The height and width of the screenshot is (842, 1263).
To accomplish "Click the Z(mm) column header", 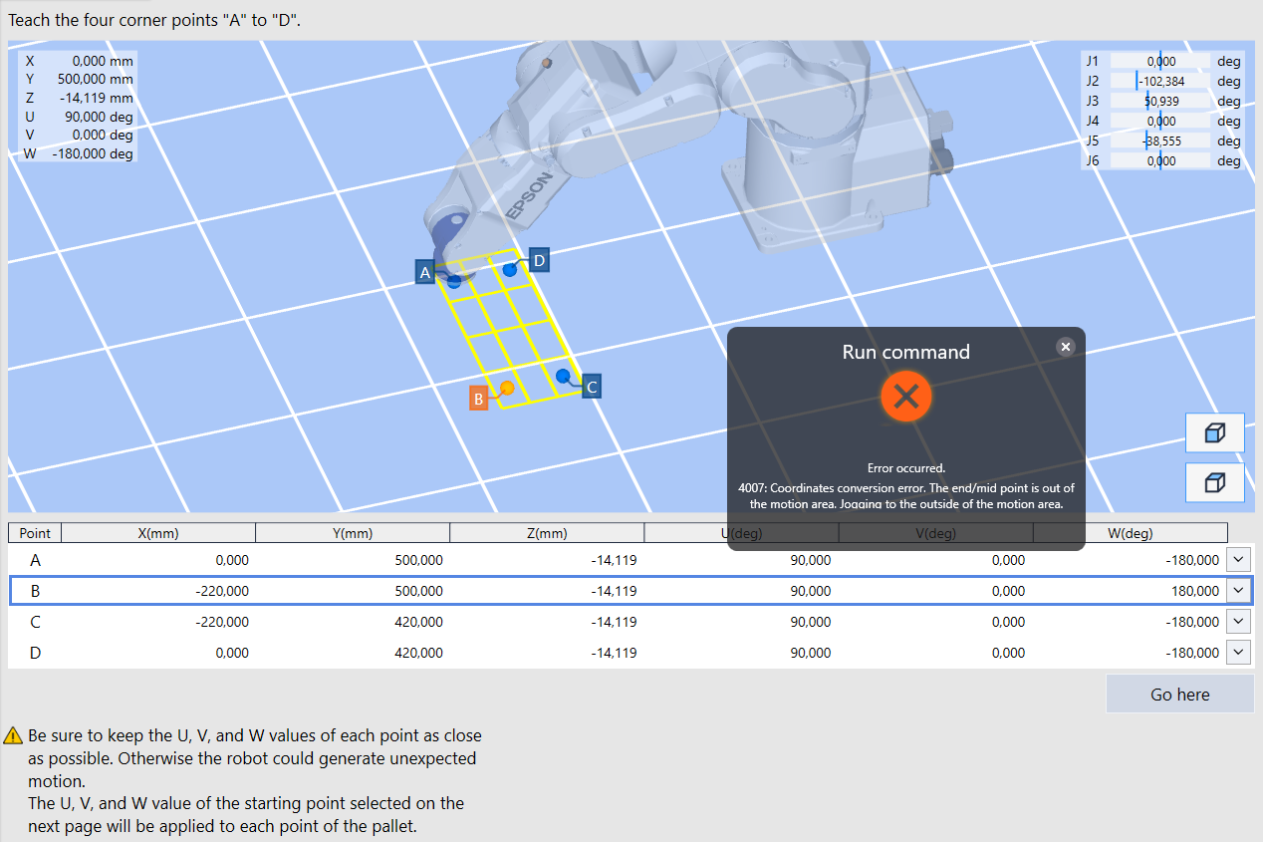I will [x=547, y=533].
